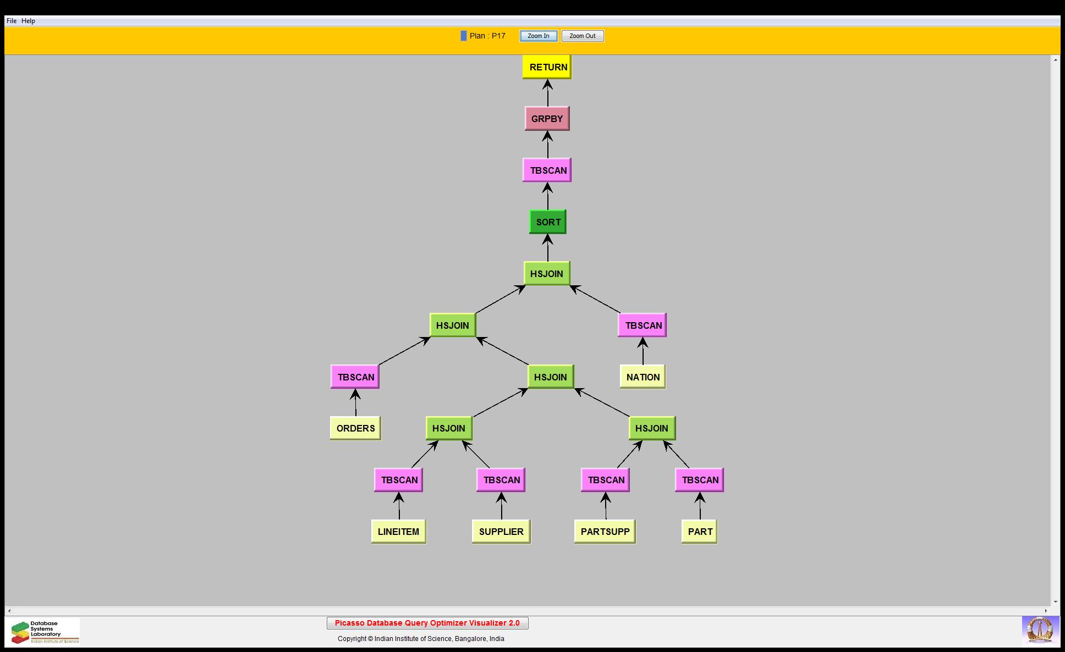Click the blue Plan P17 color swatch
The image size is (1065, 652).
point(464,36)
